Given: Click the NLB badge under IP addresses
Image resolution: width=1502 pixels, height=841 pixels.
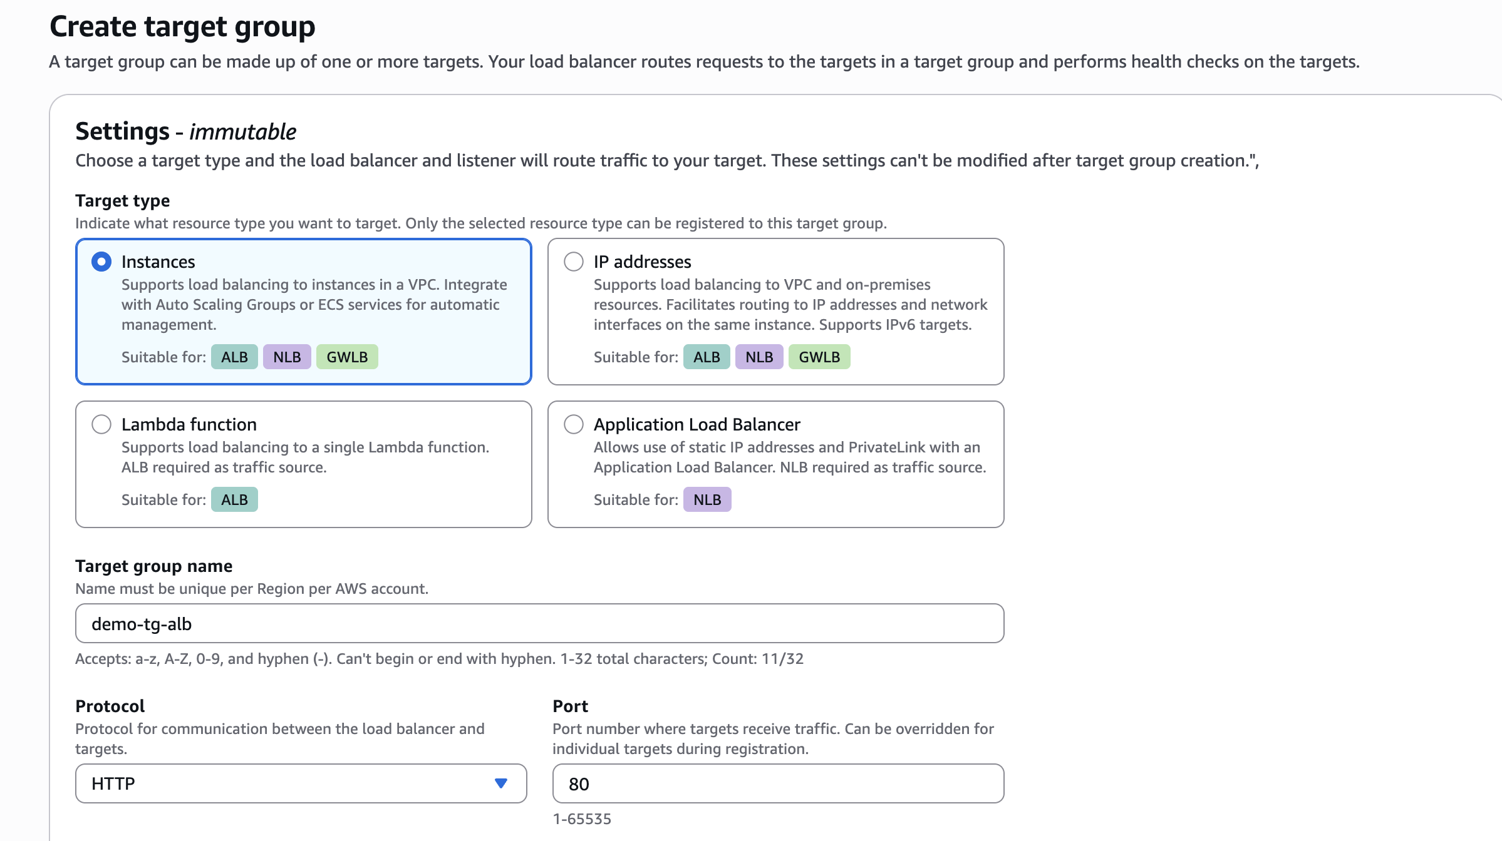Looking at the screenshot, I should pos(759,357).
